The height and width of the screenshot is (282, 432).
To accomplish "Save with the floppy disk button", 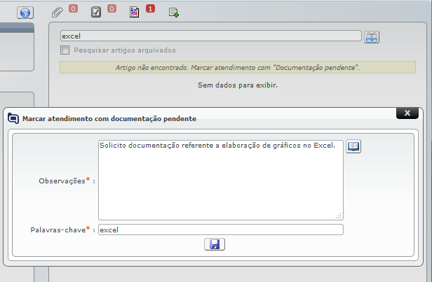I will (214, 244).
